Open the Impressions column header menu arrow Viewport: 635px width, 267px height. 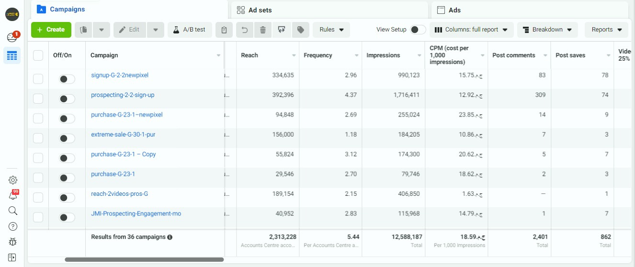(419, 55)
